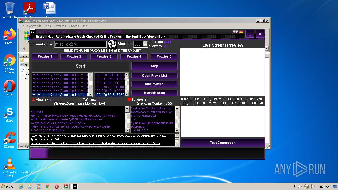Open the WinRAR Commands menu
Screen dimensions: 338x190
coord(34,26)
